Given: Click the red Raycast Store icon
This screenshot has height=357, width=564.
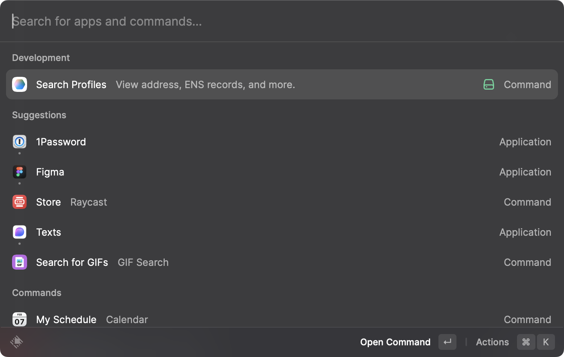Looking at the screenshot, I should pyautogui.click(x=20, y=202).
